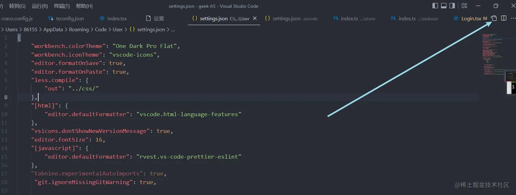Open the 运行(R) menu

[40, 6]
